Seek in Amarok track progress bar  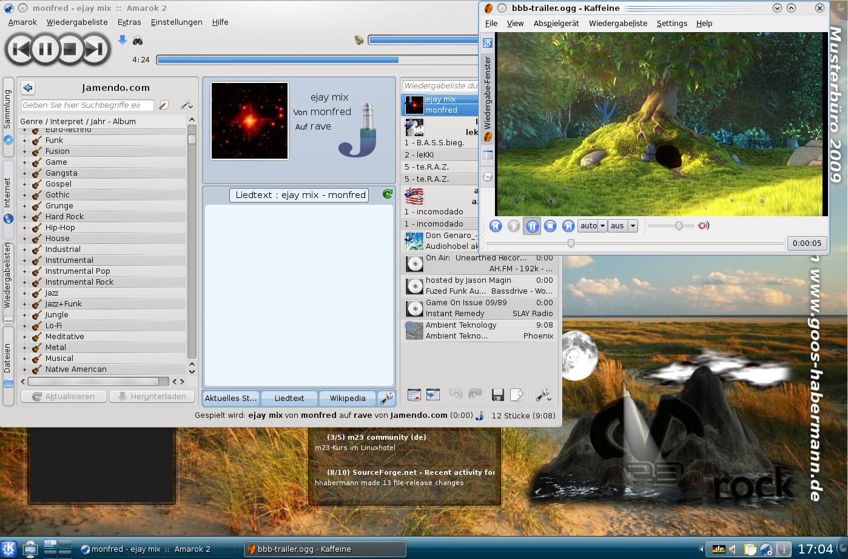317,60
